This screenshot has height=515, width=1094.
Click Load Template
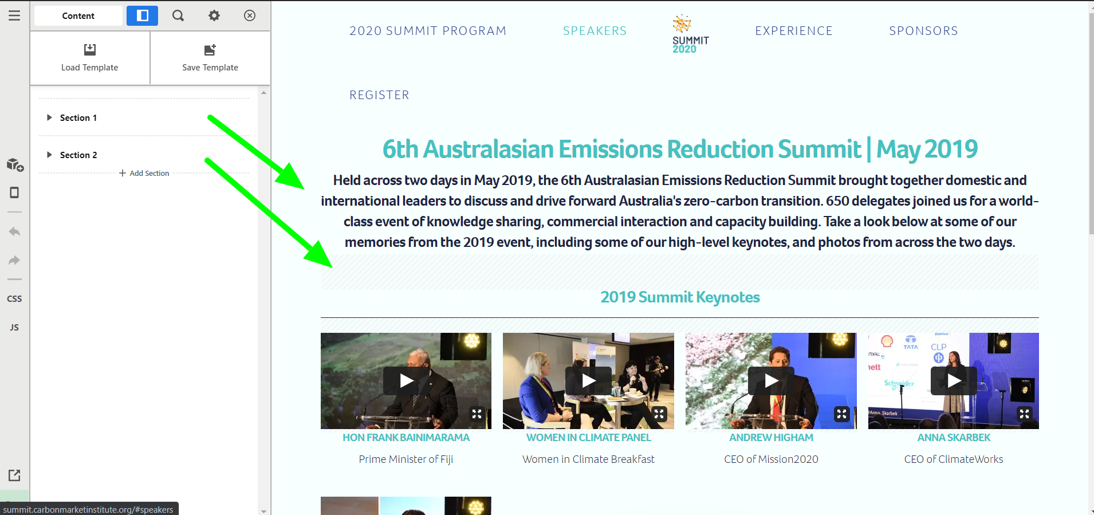90,58
